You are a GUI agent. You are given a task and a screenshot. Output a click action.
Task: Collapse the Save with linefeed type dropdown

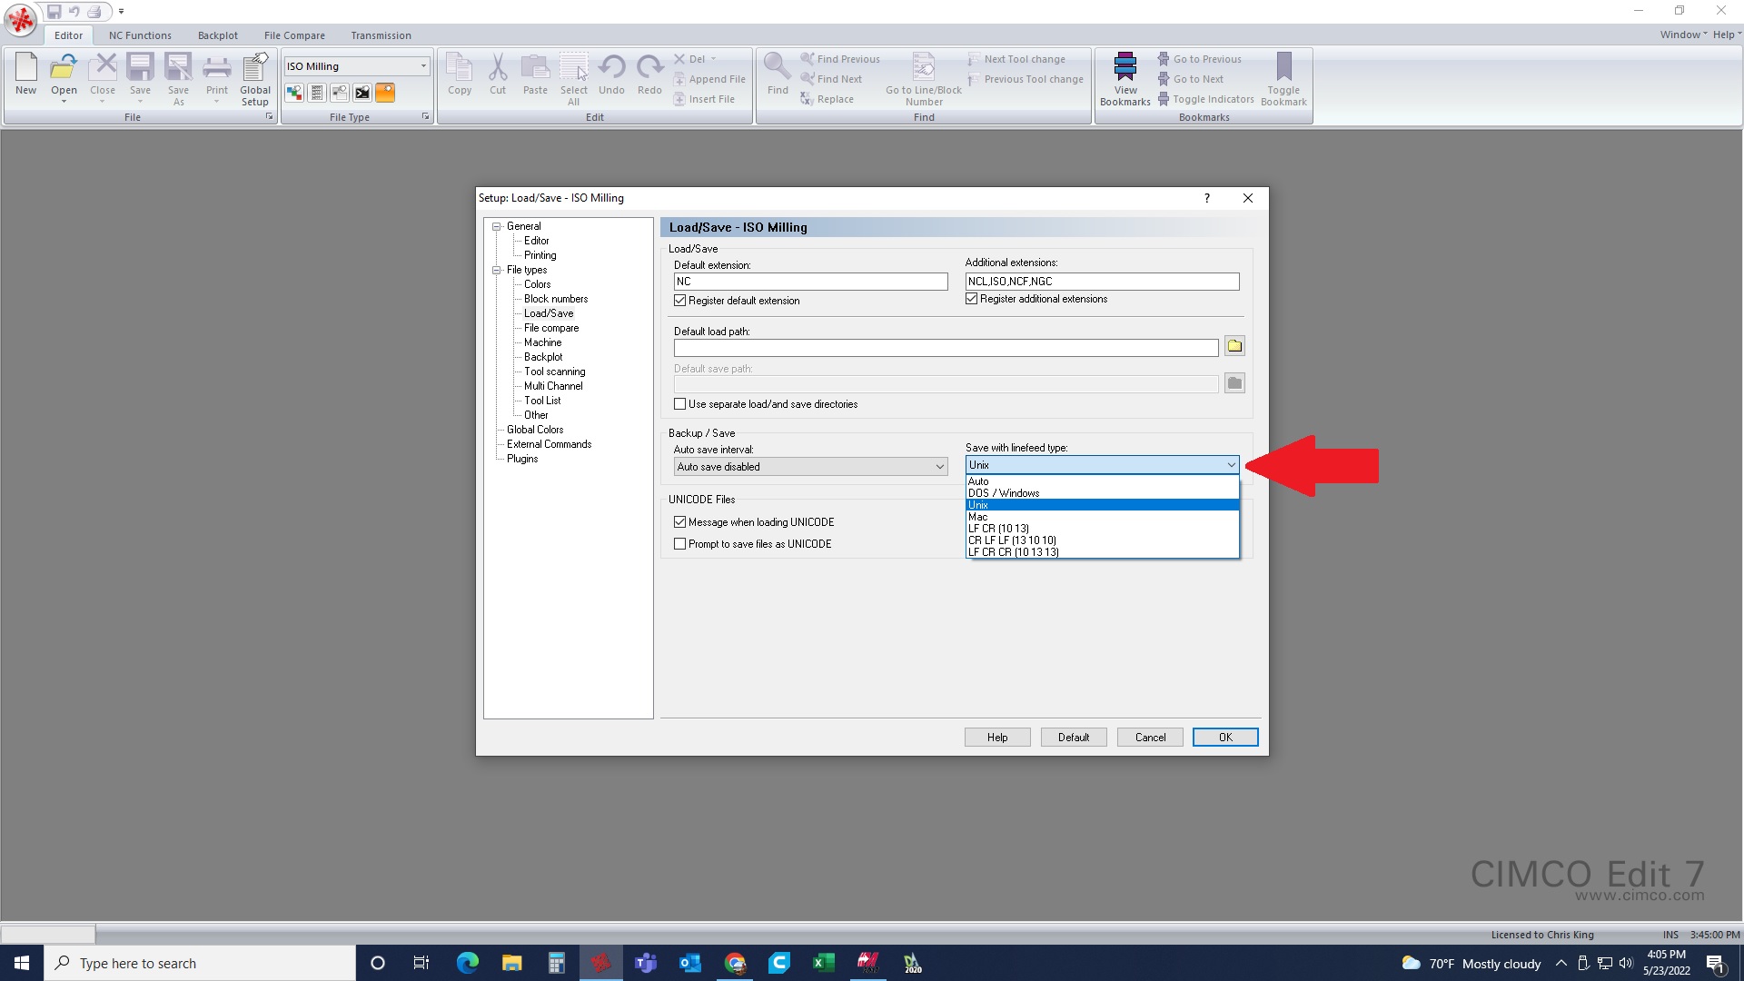tap(1231, 465)
